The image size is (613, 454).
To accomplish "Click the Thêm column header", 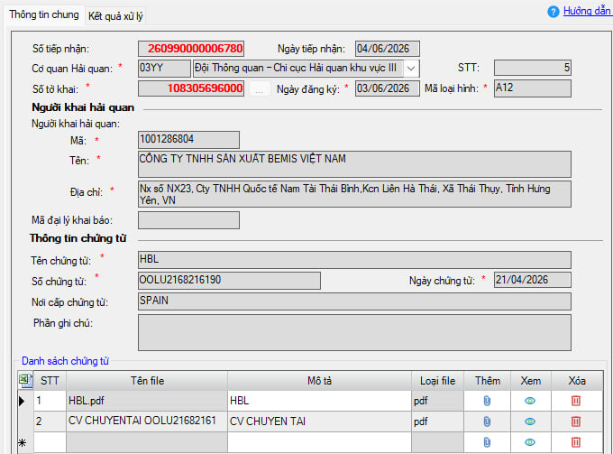I will click(x=487, y=381).
